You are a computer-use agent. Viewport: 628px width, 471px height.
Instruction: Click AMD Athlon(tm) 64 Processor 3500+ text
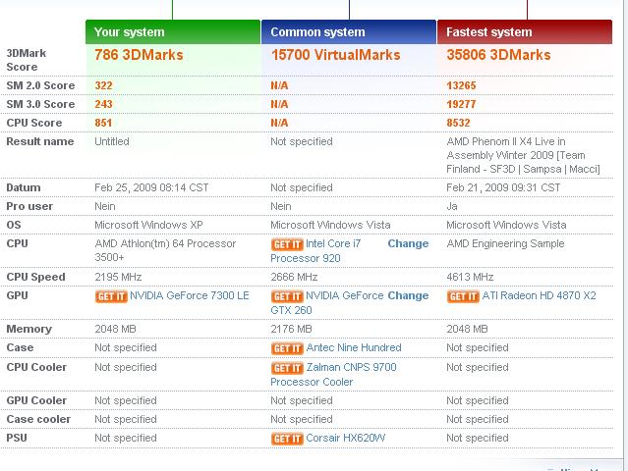[x=165, y=250]
